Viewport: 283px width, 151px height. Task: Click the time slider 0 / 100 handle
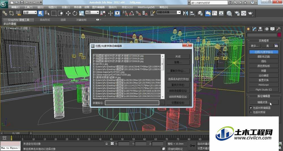[16, 133]
